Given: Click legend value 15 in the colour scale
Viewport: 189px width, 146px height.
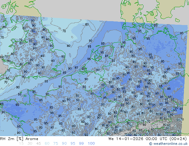Looking at the screenshot, I should (21, 144).
